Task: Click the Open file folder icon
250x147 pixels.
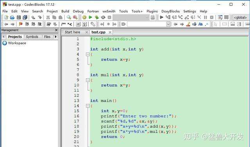Action: pos(12,17)
